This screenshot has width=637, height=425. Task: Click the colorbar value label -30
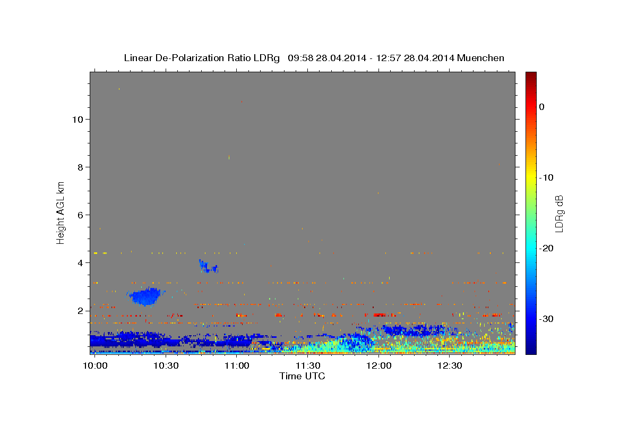point(547,319)
